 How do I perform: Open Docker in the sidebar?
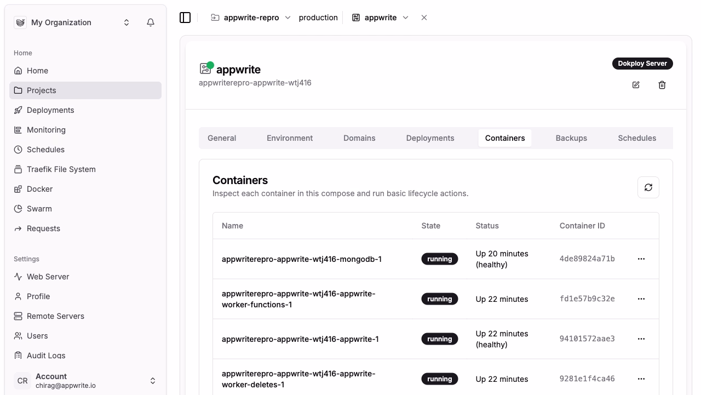point(85,189)
